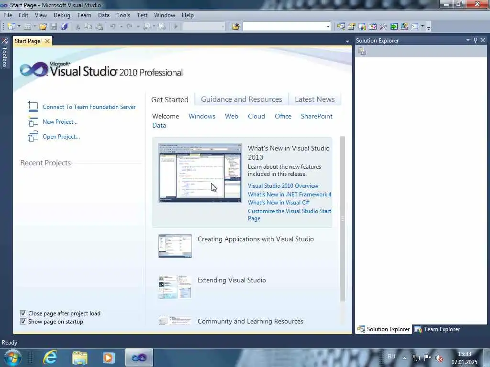Select the Cloud category link
The image size is (490, 367).
click(x=256, y=116)
